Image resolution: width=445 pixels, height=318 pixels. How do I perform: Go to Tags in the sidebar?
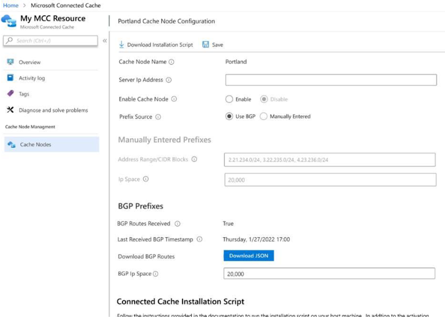24,94
